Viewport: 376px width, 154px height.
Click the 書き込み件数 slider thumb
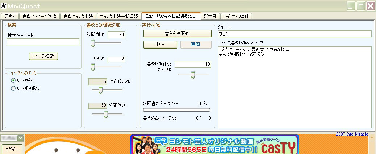tap(193, 75)
